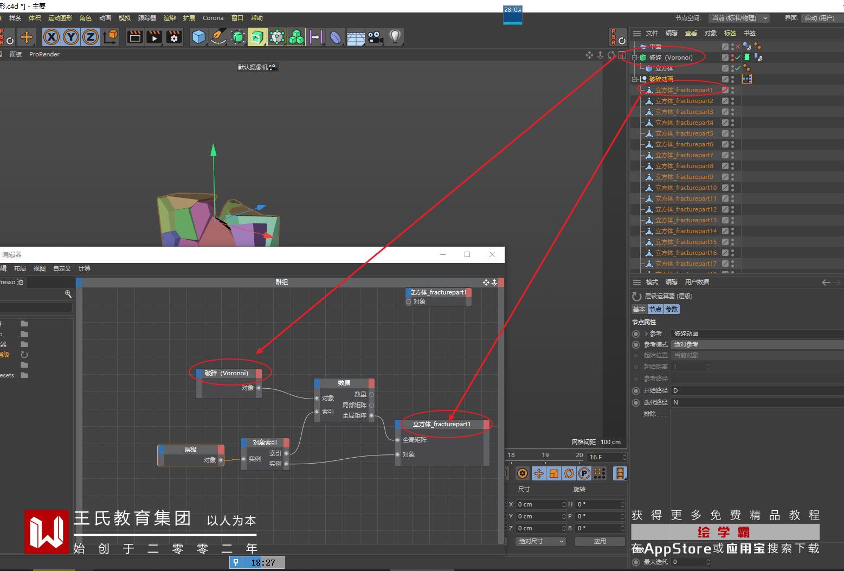Screen dimensions: 844x571
Task: Toggle visibility dots of 破碎动画
Action: pyautogui.click(x=732, y=79)
